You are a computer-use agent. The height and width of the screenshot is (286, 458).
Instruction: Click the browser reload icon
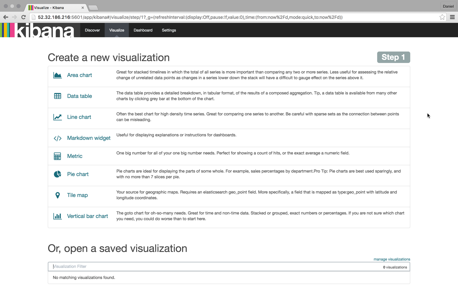click(x=23, y=17)
